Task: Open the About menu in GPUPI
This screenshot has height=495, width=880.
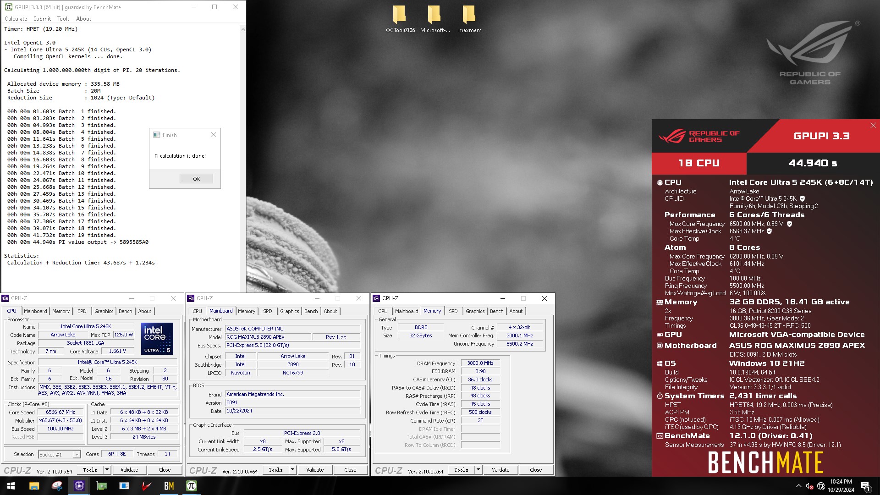Action: pyautogui.click(x=83, y=19)
